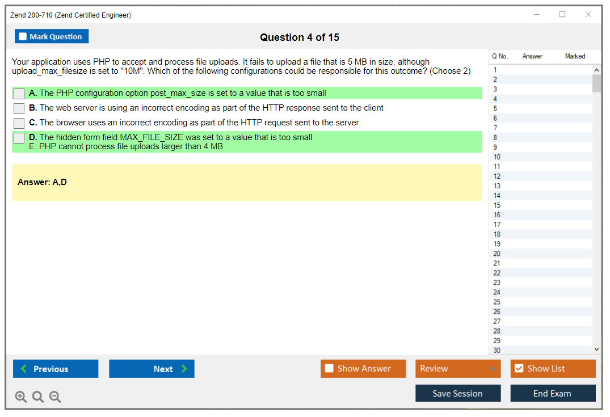Viewport: 610px width, 417px height.
Task: Select question 10 in the list
Action: [498, 157]
